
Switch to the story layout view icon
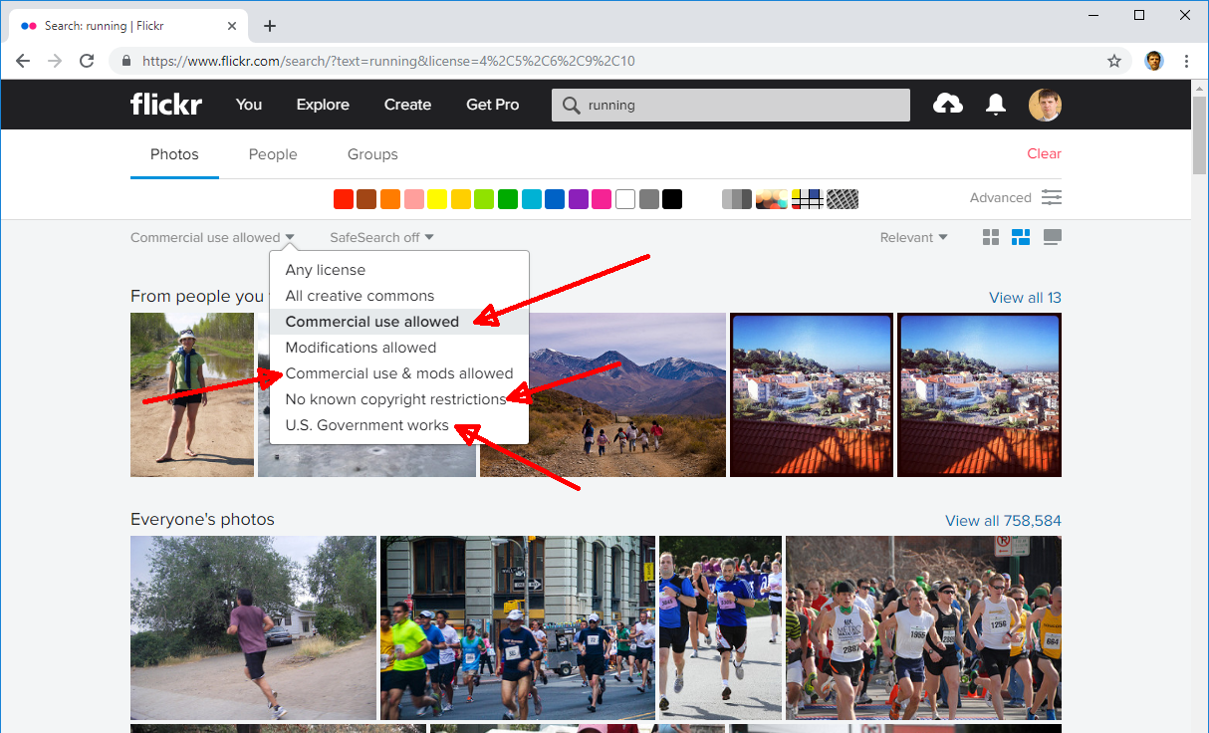[x=1052, y=237]
